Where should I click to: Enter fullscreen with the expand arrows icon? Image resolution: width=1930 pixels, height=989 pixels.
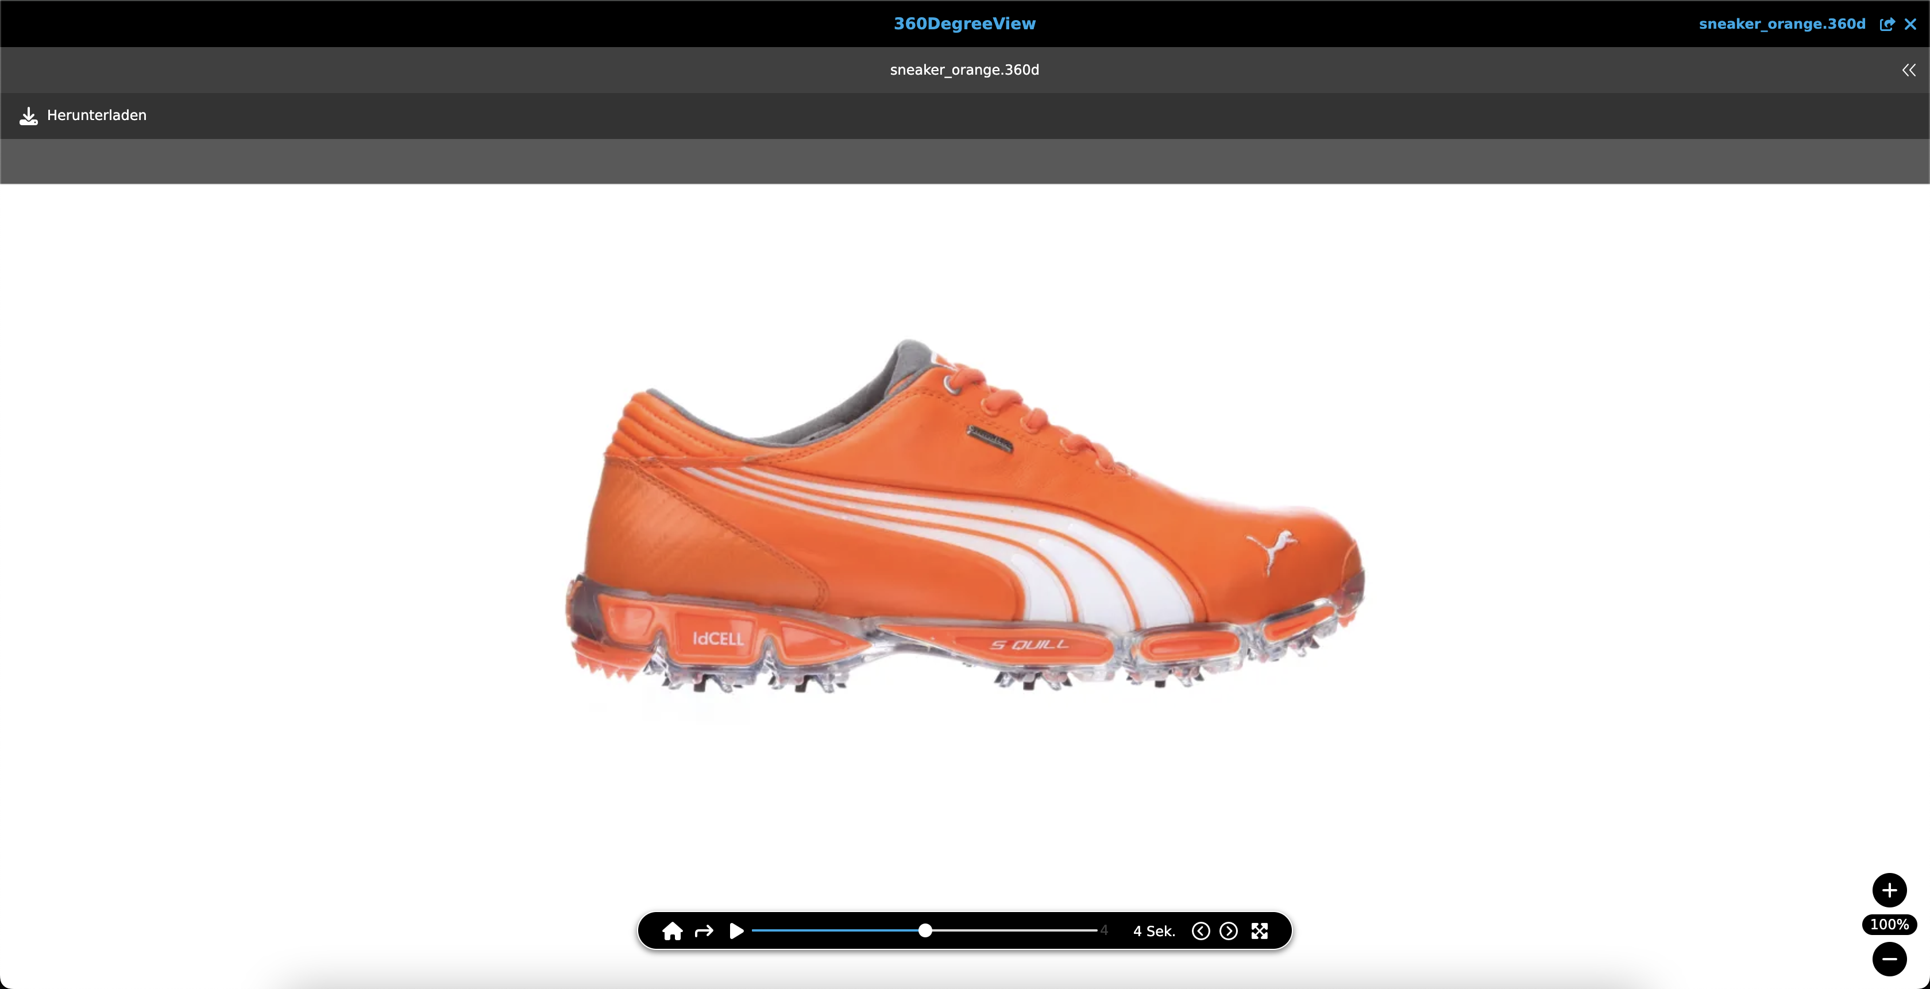(x=1260, y=930)
